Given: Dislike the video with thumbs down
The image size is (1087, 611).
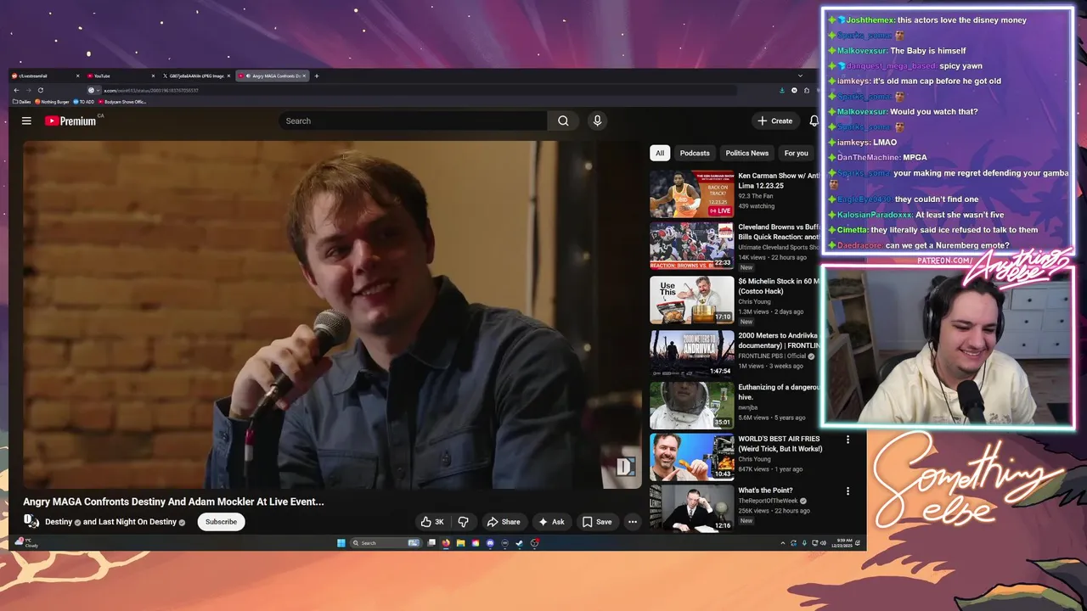Looking at the screenshot, I should [x=463, y=522].
